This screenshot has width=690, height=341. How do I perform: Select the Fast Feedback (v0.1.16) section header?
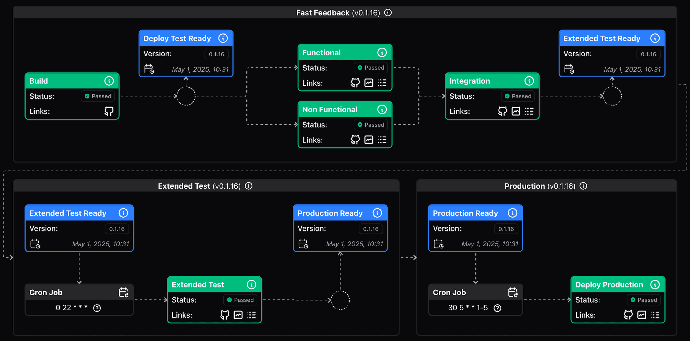tap(345, 13)
